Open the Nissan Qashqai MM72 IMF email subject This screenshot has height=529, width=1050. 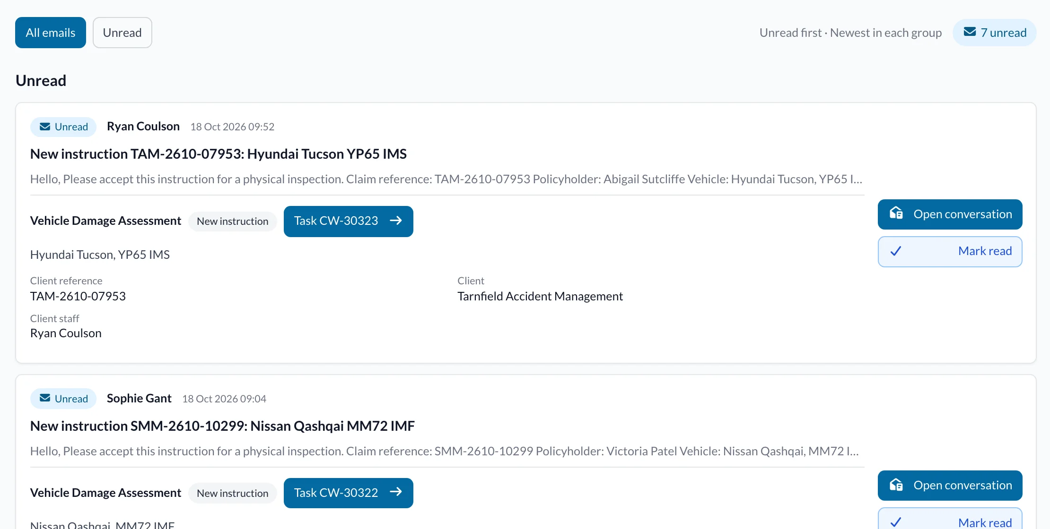(222, 426)
